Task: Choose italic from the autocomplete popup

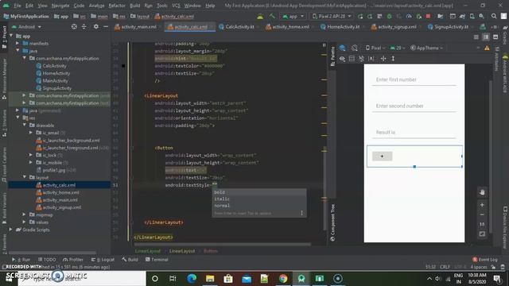Action: [259, 199]
